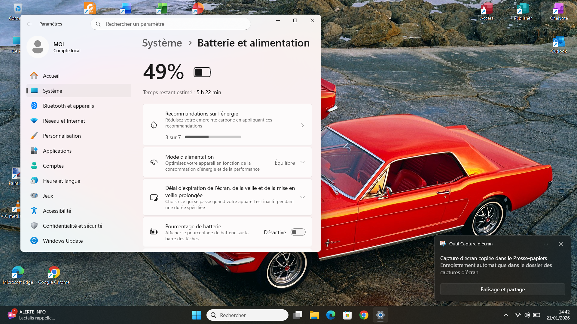This screenshot has width=577, height=324.
Task: Click the Applications sidebar icon
Action: [x=34, y=151]
